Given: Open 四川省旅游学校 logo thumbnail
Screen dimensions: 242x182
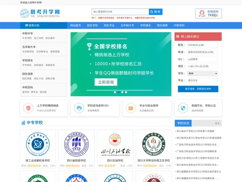Looking at the screenshot, I should tap(76, 144).
